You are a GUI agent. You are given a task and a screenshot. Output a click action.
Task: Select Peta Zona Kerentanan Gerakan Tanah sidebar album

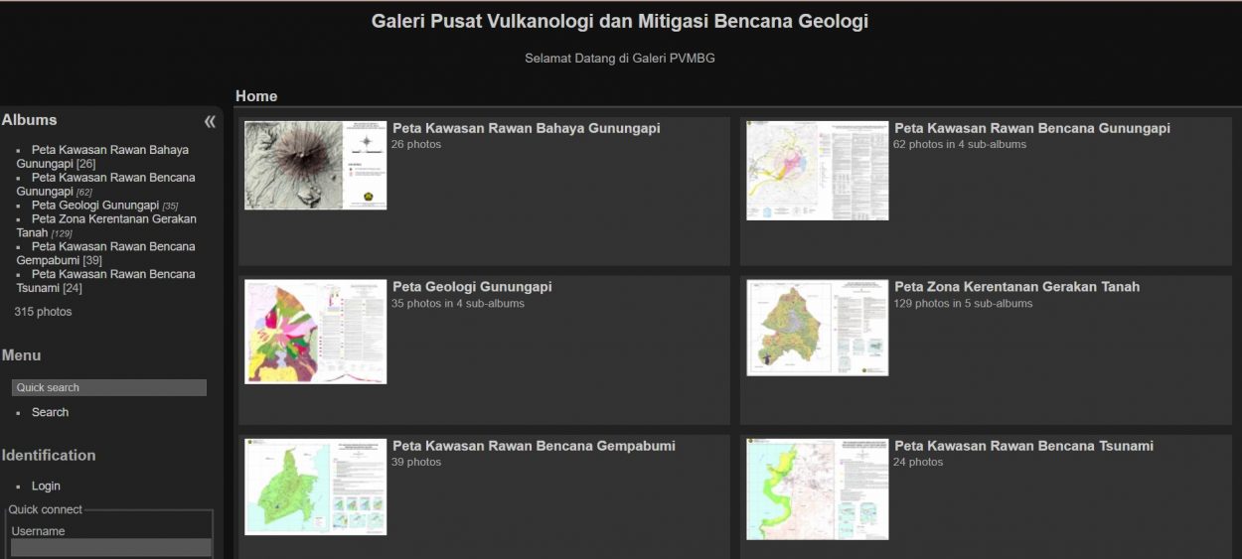(106, 226)
